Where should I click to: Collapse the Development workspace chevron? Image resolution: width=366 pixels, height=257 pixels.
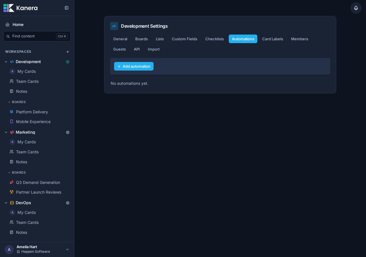click(6, 62)
